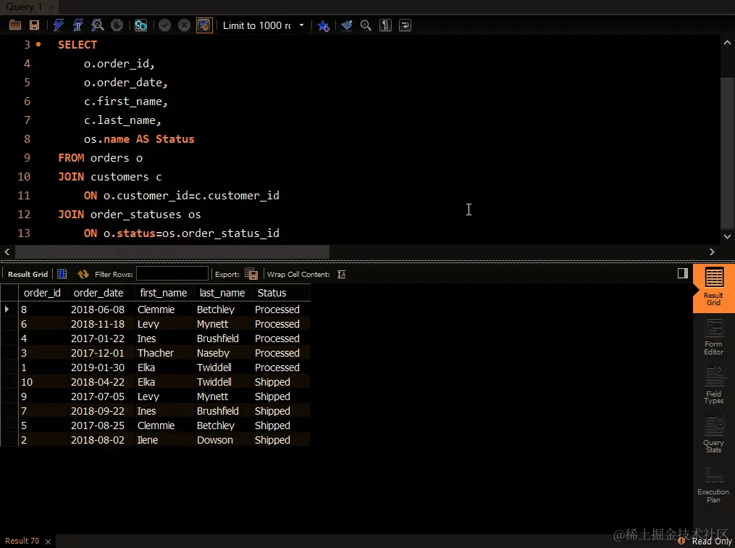
Task: Click the Rollback X icon
Action: [x=184, y=25]
